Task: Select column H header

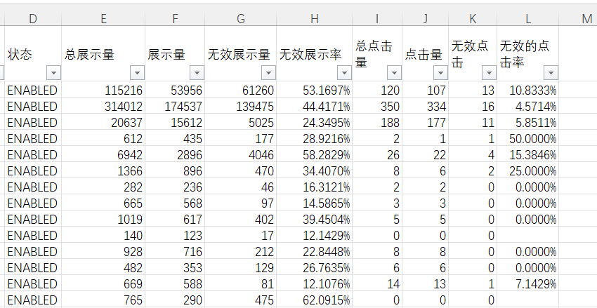Action: click(x=315, y=18)
